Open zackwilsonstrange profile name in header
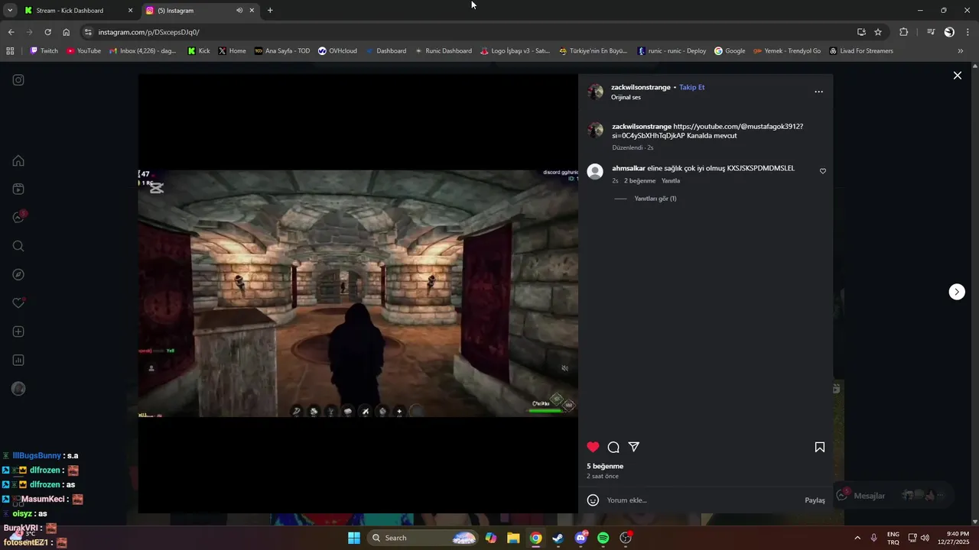The width and height of the screenshot is (979, 550). pos(641,87)
